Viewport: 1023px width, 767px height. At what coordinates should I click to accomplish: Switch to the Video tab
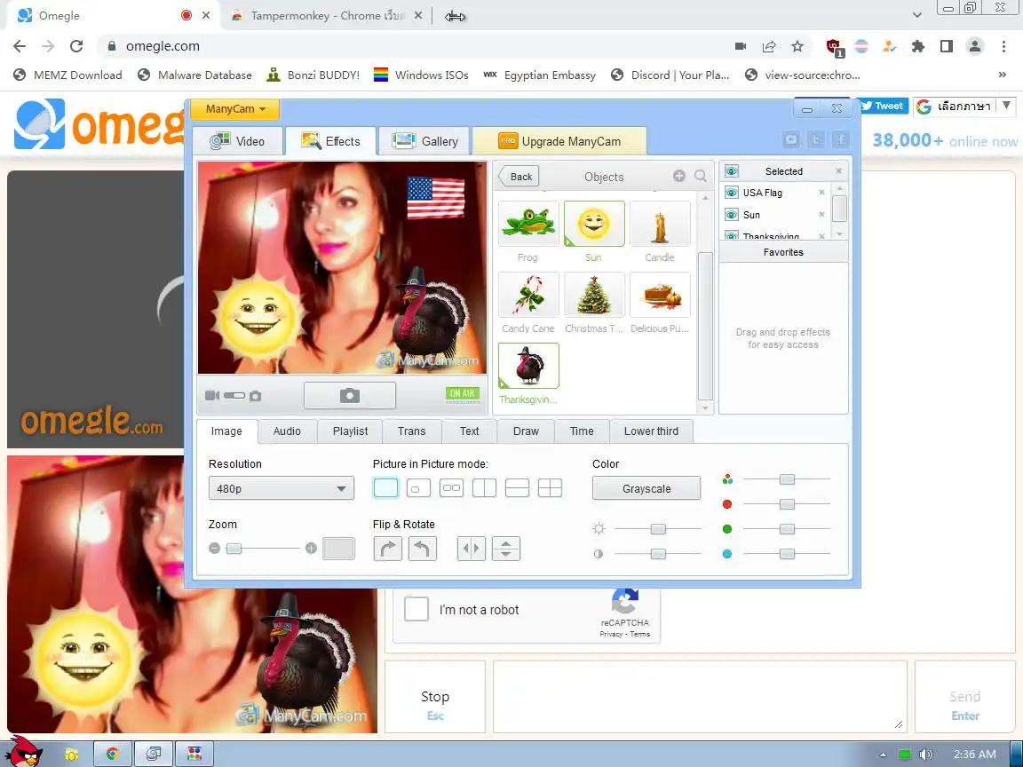[x=238, y=141]
